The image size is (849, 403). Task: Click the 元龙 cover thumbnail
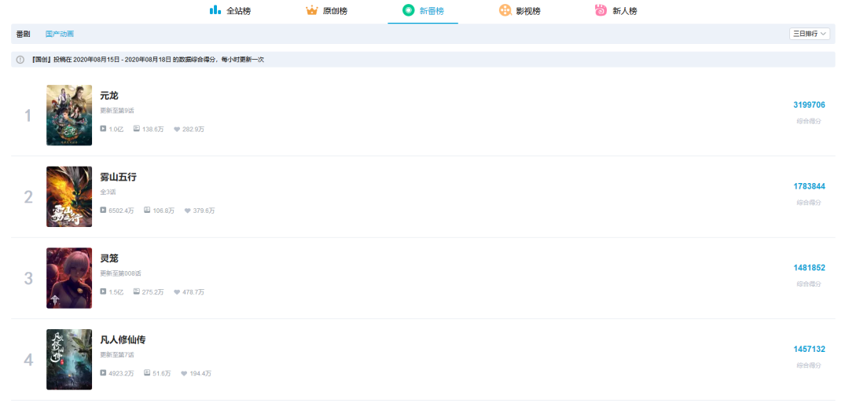click(x=69, y=115)
